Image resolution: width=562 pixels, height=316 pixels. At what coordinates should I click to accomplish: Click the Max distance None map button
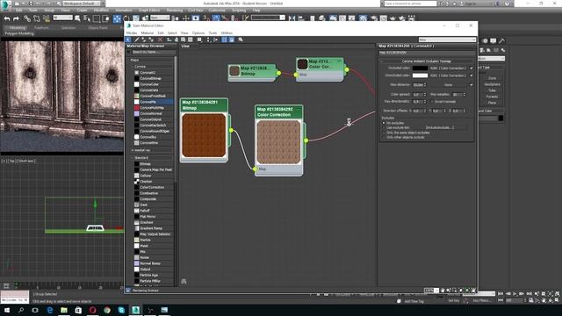point(449,85)
